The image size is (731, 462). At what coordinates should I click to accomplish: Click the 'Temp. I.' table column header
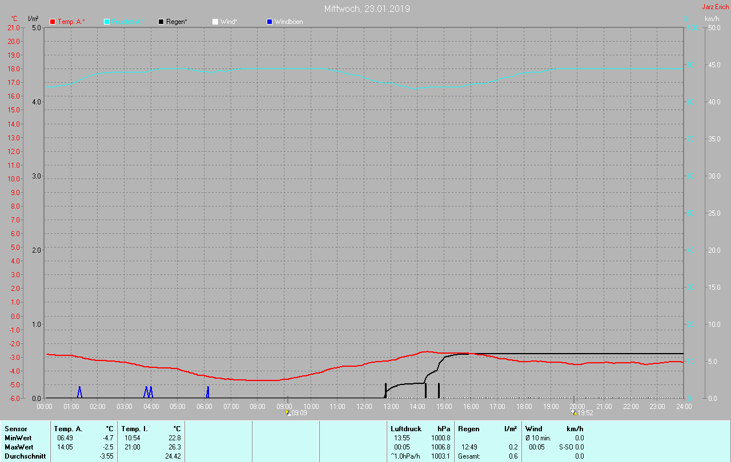click(x=135, y=429)
